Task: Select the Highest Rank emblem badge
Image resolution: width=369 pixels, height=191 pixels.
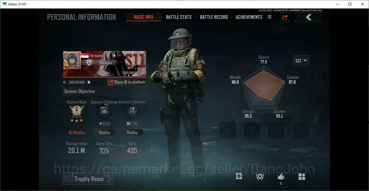Action: pos(76,111)
